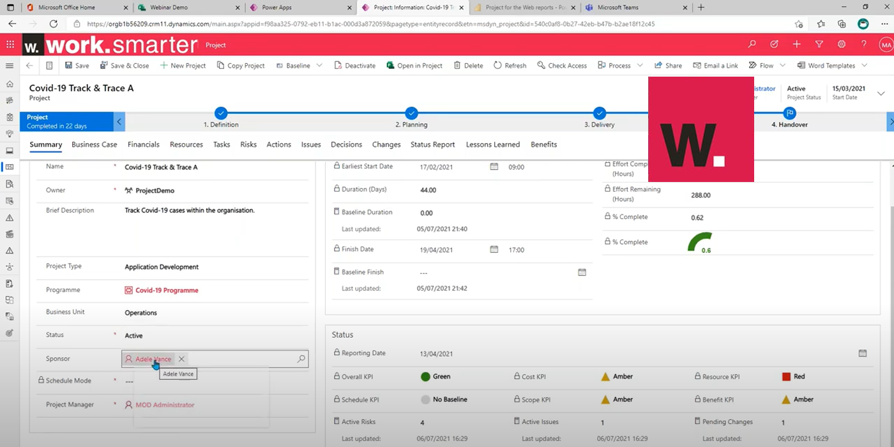Image resolution: width=894 pixels, height=447 pixels.
Task: Click Email a Link command
Action: (x=715, y=66)
